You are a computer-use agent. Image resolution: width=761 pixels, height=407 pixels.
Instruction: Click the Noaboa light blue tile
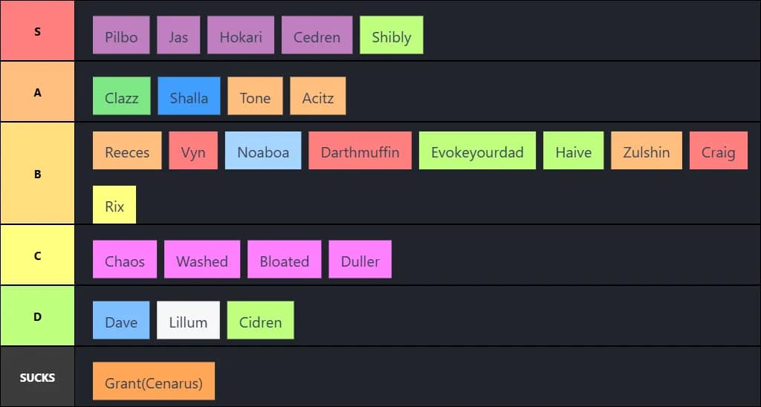[x=263, y=151]
